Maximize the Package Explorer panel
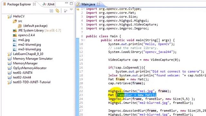 pos(71,4)
